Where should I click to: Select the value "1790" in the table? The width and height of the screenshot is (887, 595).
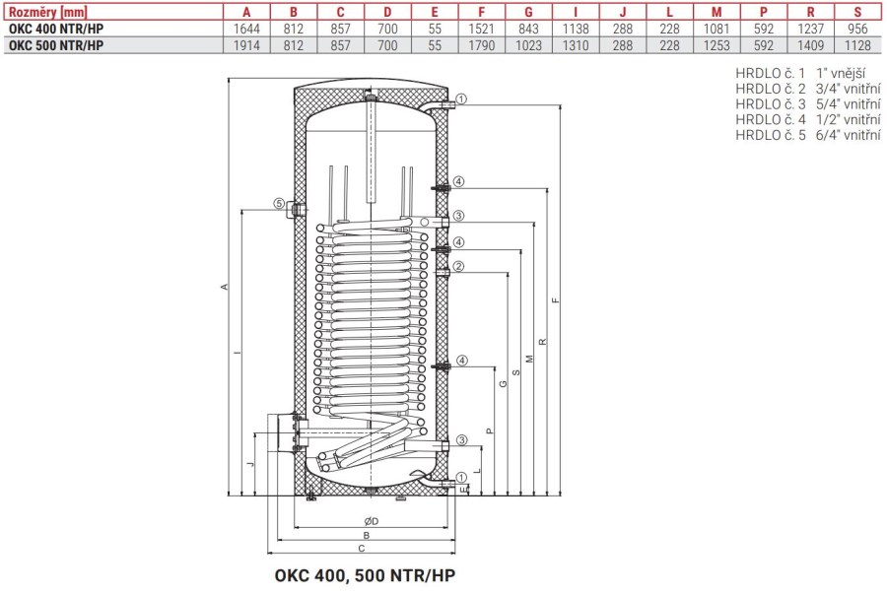[x=481, y=45]
